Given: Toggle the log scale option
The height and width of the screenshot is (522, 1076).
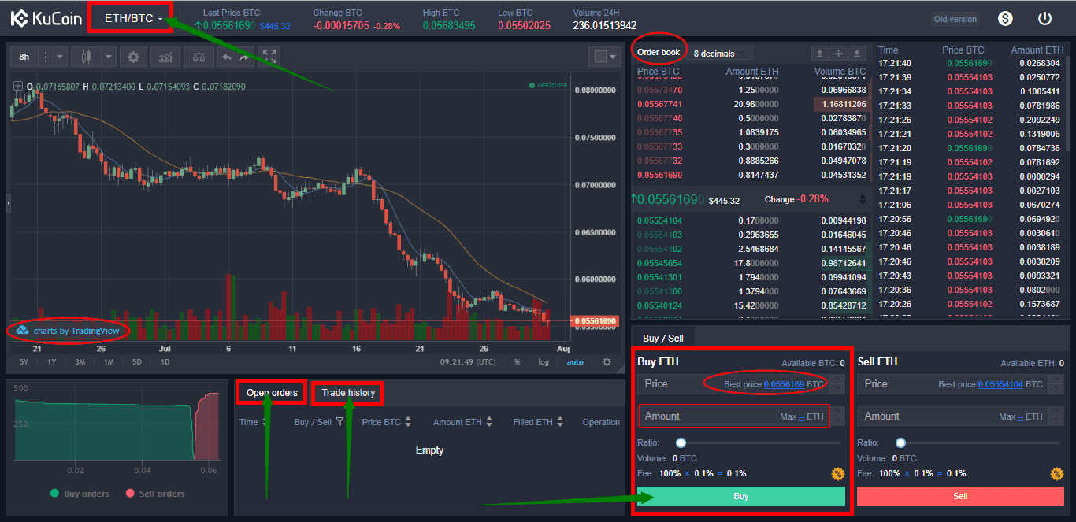Looking at the screenshot, I should 544,362.
